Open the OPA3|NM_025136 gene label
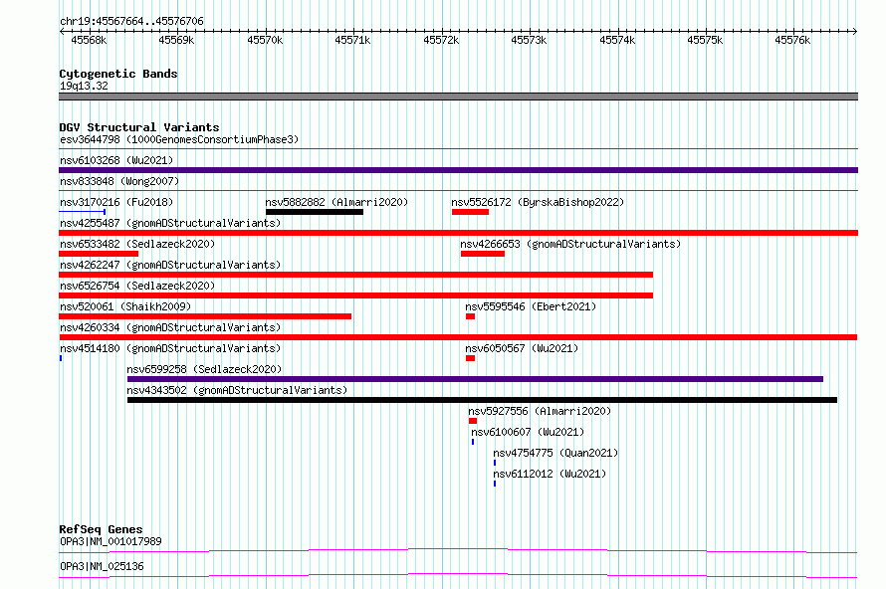The height and width of the screenshot is (589, 886). click(102, 566)
